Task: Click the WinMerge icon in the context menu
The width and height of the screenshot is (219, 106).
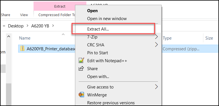Action: tap(81, 95)
